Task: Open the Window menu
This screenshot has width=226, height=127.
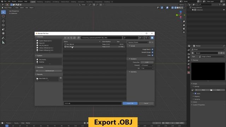Action: 20,1
